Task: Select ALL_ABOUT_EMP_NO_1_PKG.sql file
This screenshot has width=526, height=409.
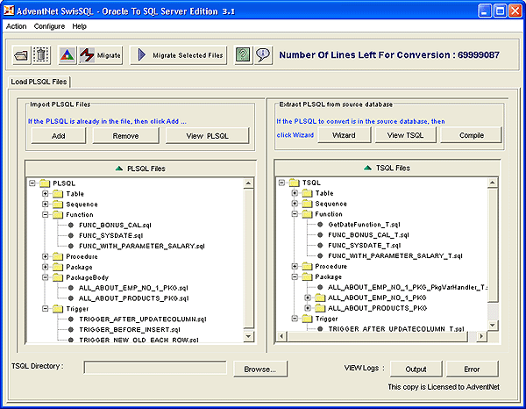Action: pos(133,288)
